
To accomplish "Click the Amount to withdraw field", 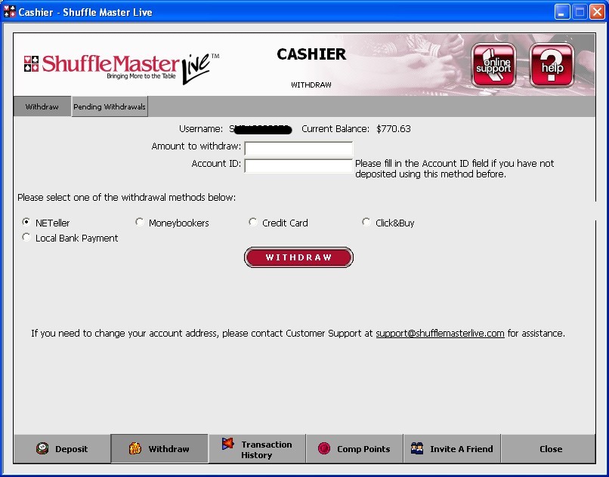I will point(298,149).
